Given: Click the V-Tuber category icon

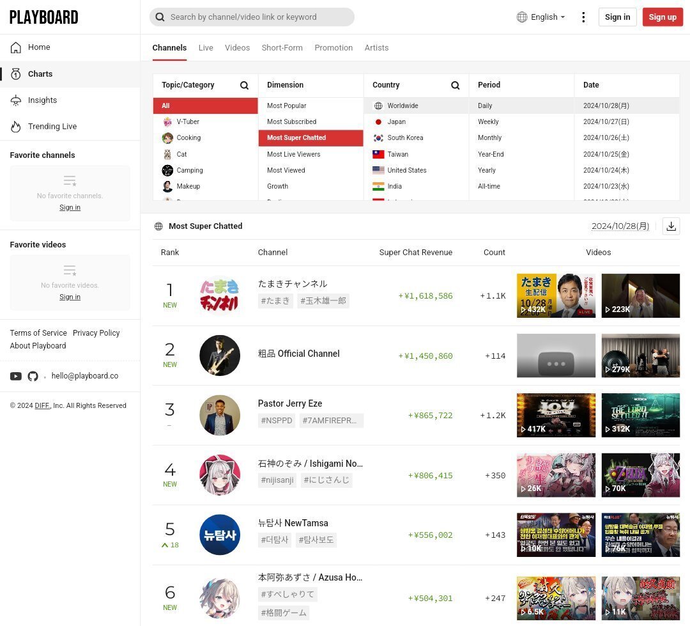Looking at the screenshot, I should pos(167,122).
